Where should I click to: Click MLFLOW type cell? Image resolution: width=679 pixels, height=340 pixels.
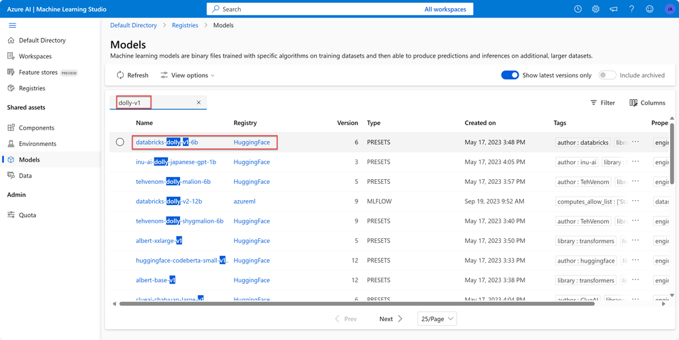tap(379, 202)
